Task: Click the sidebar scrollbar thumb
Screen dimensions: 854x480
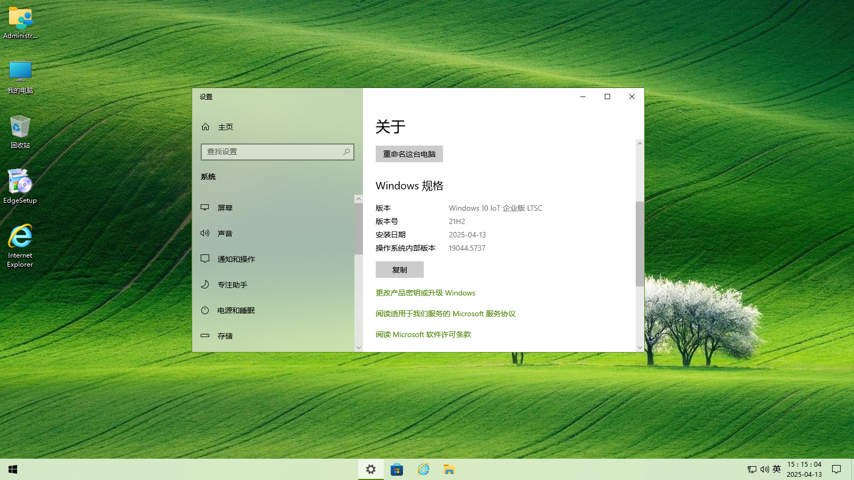Action: [358, 229]
